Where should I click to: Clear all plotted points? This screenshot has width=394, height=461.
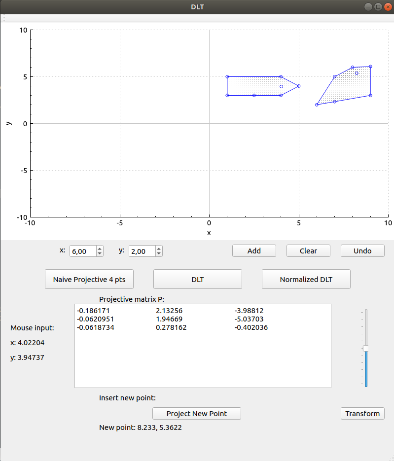click(x=308, y=251)
